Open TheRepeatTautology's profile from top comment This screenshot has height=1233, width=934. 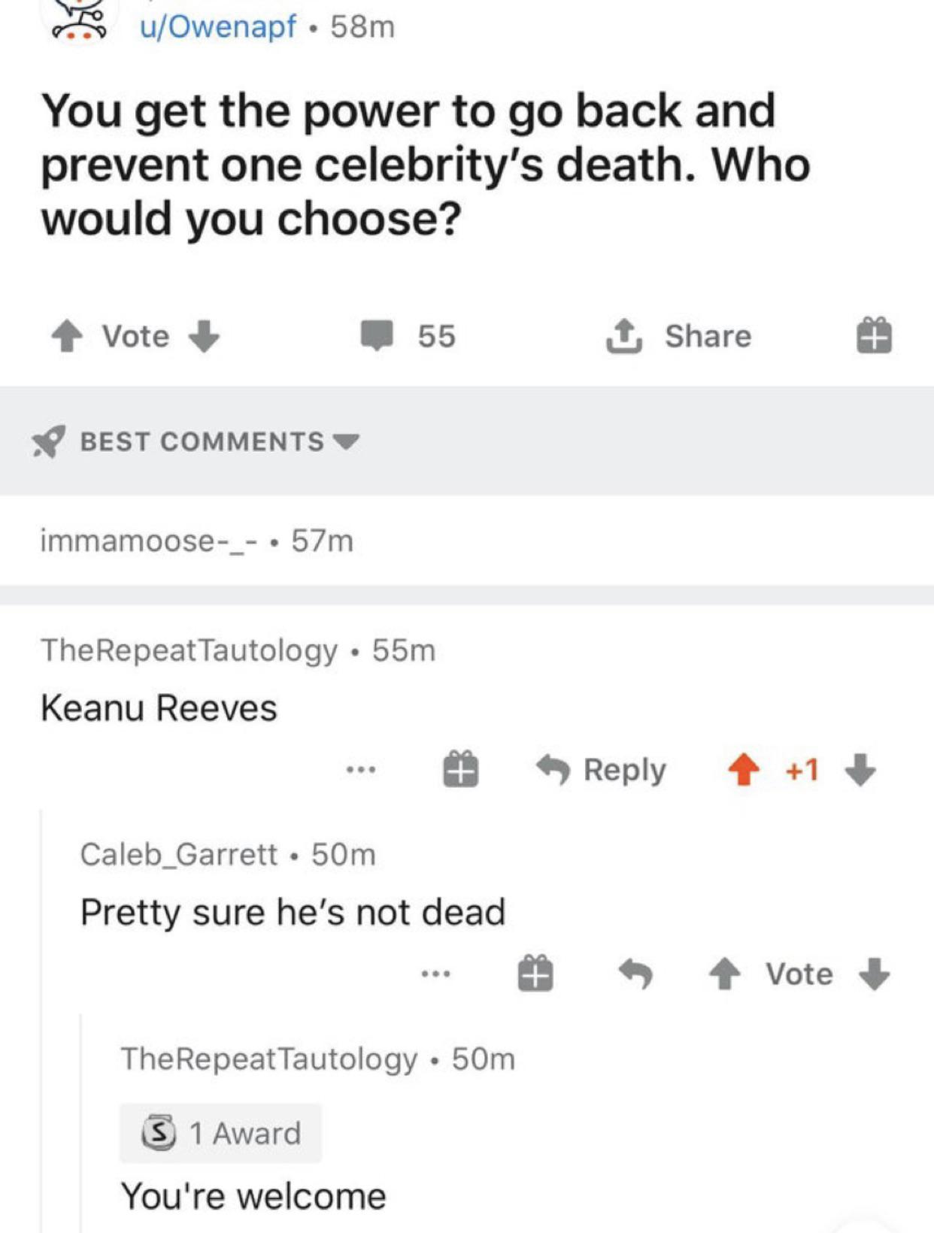pyautogui.click(x=190, y=650)
